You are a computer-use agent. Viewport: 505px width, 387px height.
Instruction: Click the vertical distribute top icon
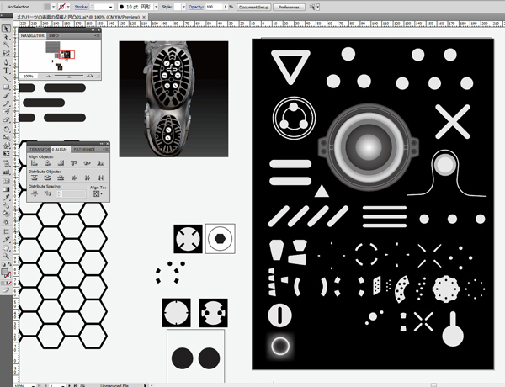coord(34,178)
